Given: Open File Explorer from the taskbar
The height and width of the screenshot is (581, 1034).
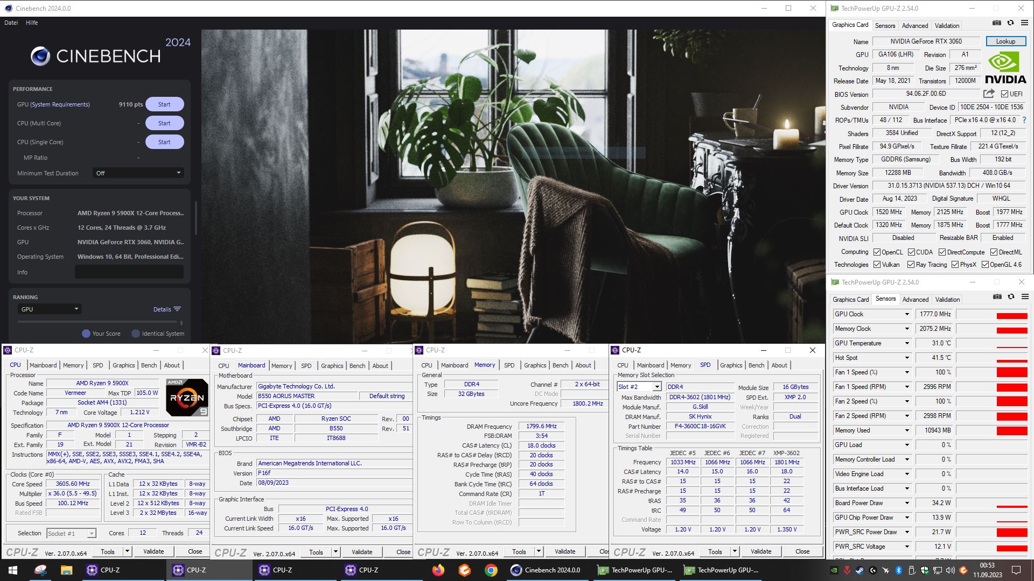Looking at the screenshot, I should (x=66, y=570).
